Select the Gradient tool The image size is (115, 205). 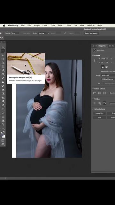click(3, 94)
